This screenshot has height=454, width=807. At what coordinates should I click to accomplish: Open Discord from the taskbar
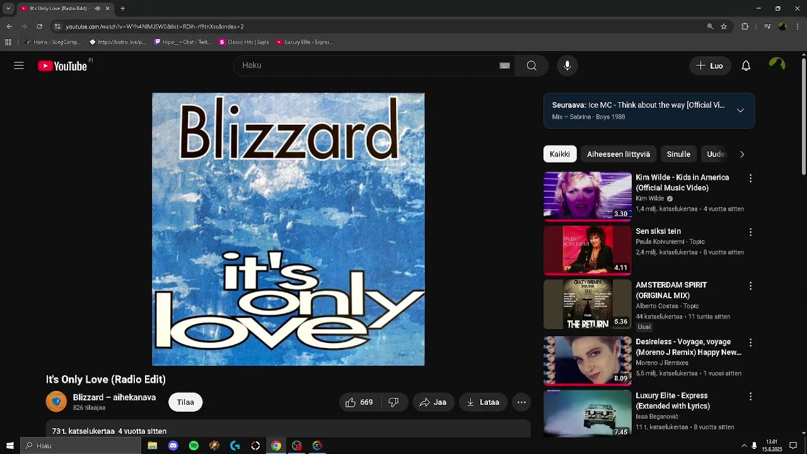173,446
